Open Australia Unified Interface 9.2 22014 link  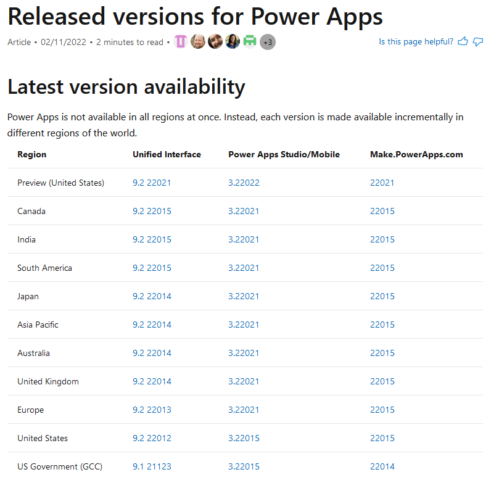(x=152, y=353)
